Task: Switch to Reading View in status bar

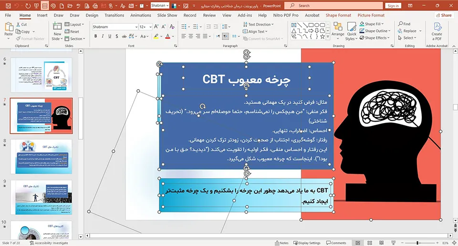Action: [x=381, y=243]
